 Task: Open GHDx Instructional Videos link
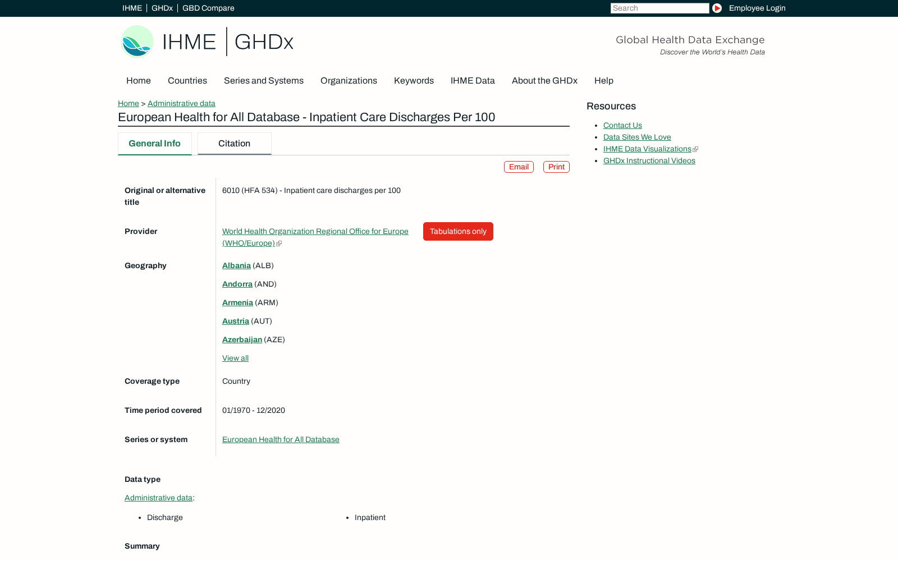point(649,160)
